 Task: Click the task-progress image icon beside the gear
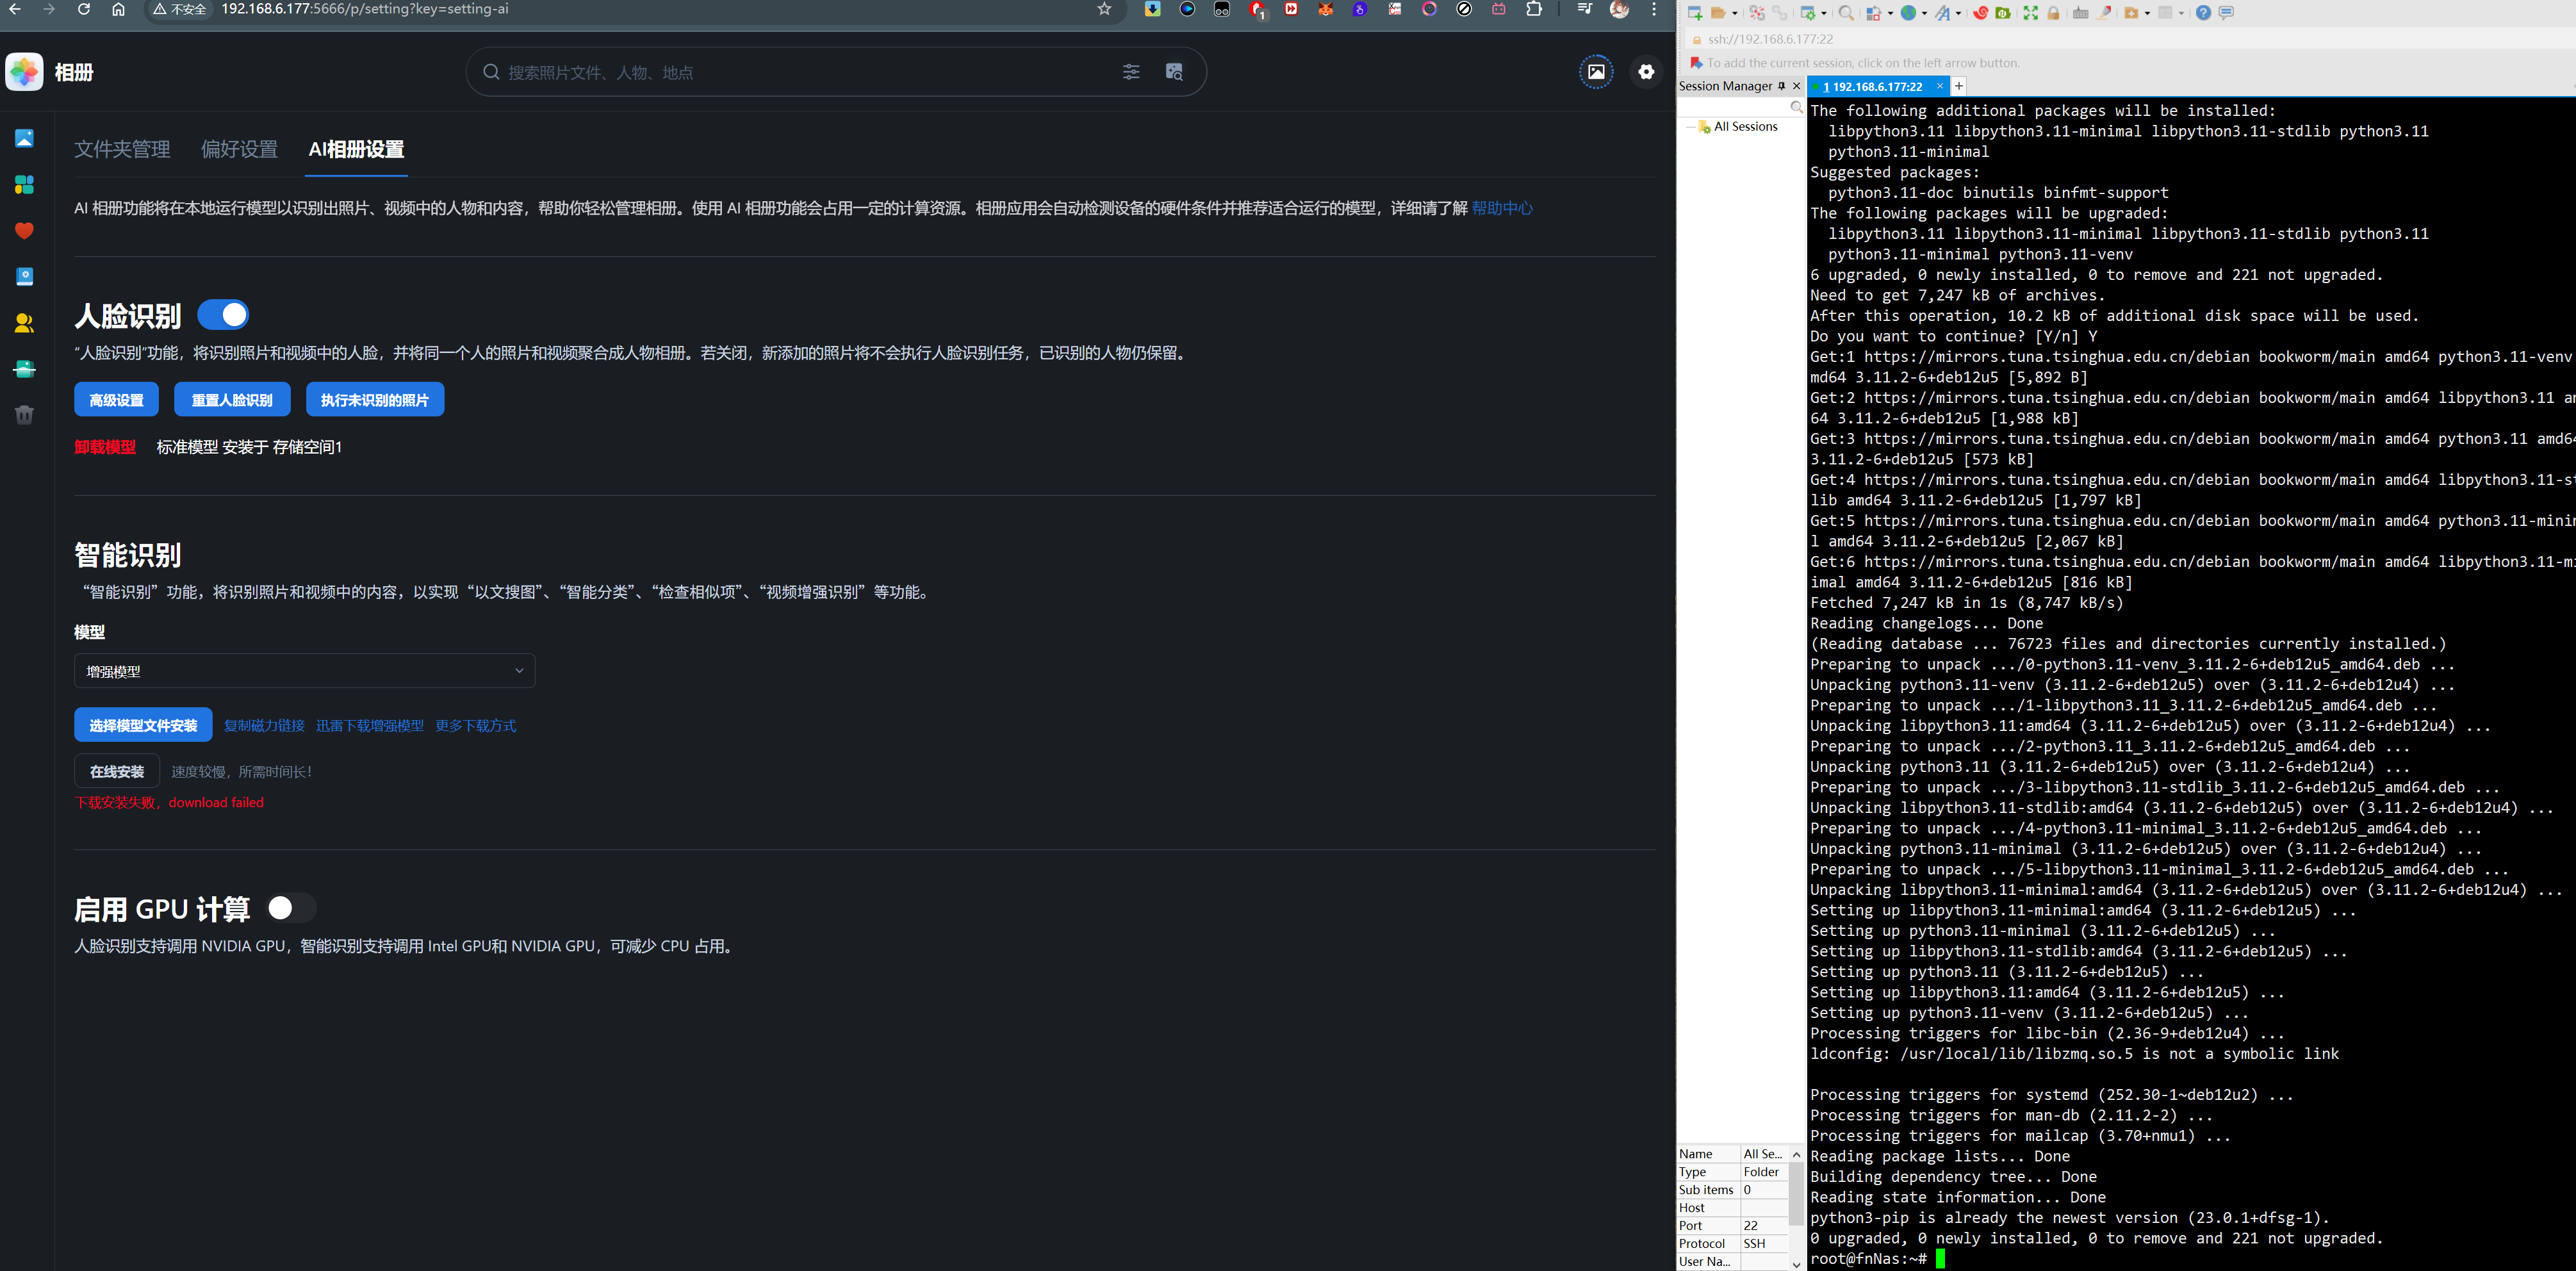[1596, 72]
